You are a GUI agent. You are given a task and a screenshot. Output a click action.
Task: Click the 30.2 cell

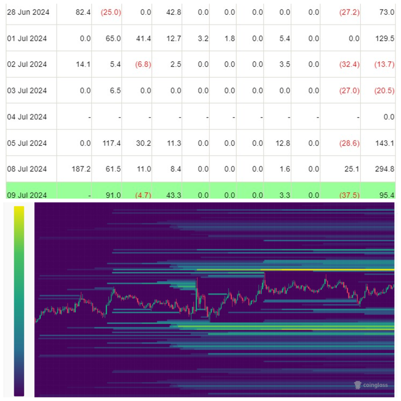pos(143,143)
